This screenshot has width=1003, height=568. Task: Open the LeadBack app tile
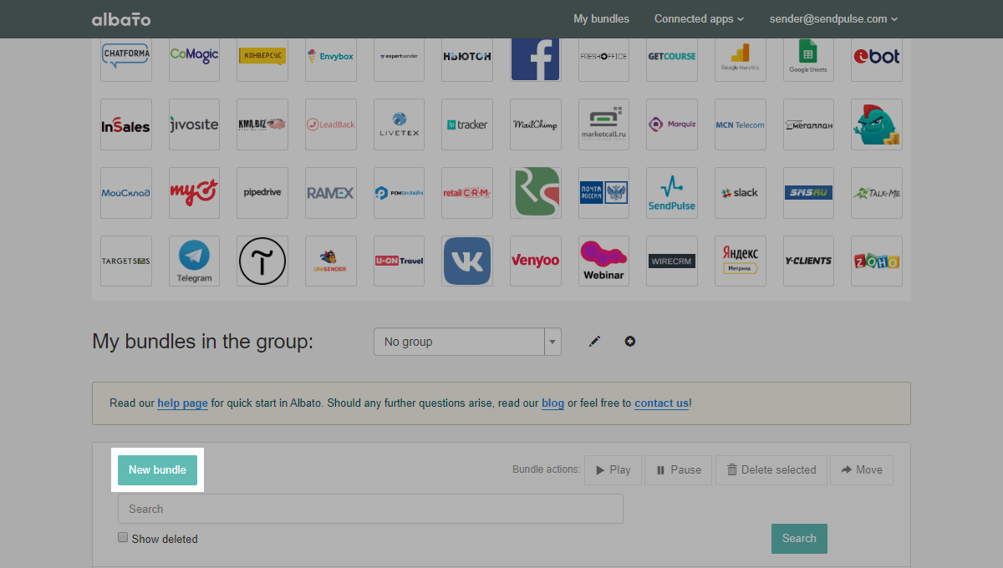pos(331,124)
